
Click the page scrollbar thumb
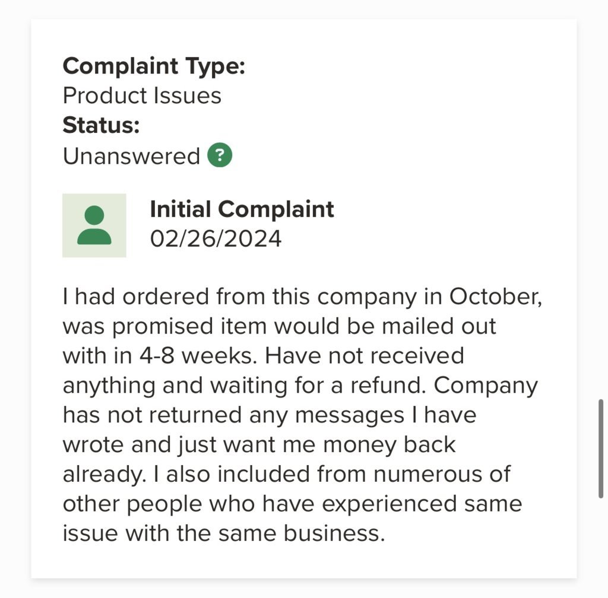[x=601, y=448]
